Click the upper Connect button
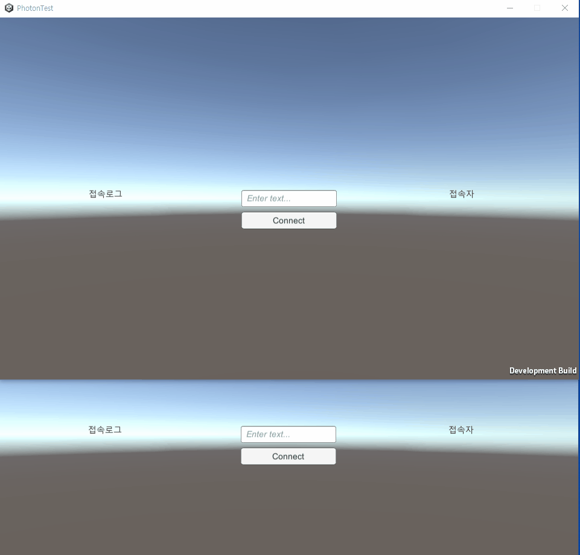580x555 pixels. [289, 220]
